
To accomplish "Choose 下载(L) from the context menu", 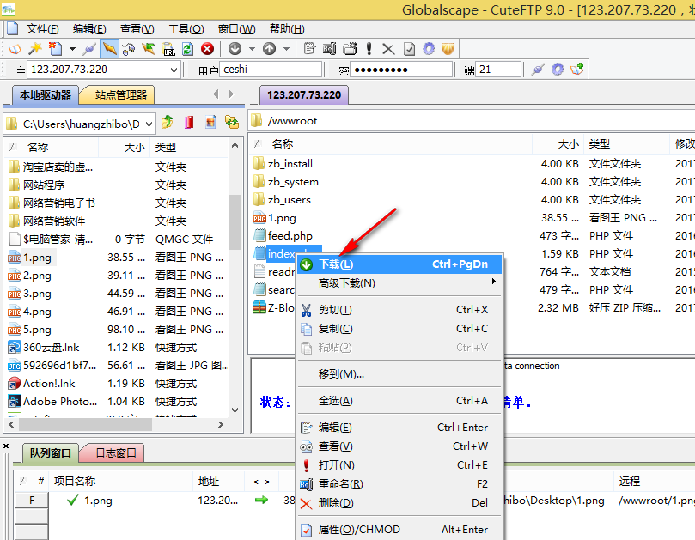I will tap(336, 264).
